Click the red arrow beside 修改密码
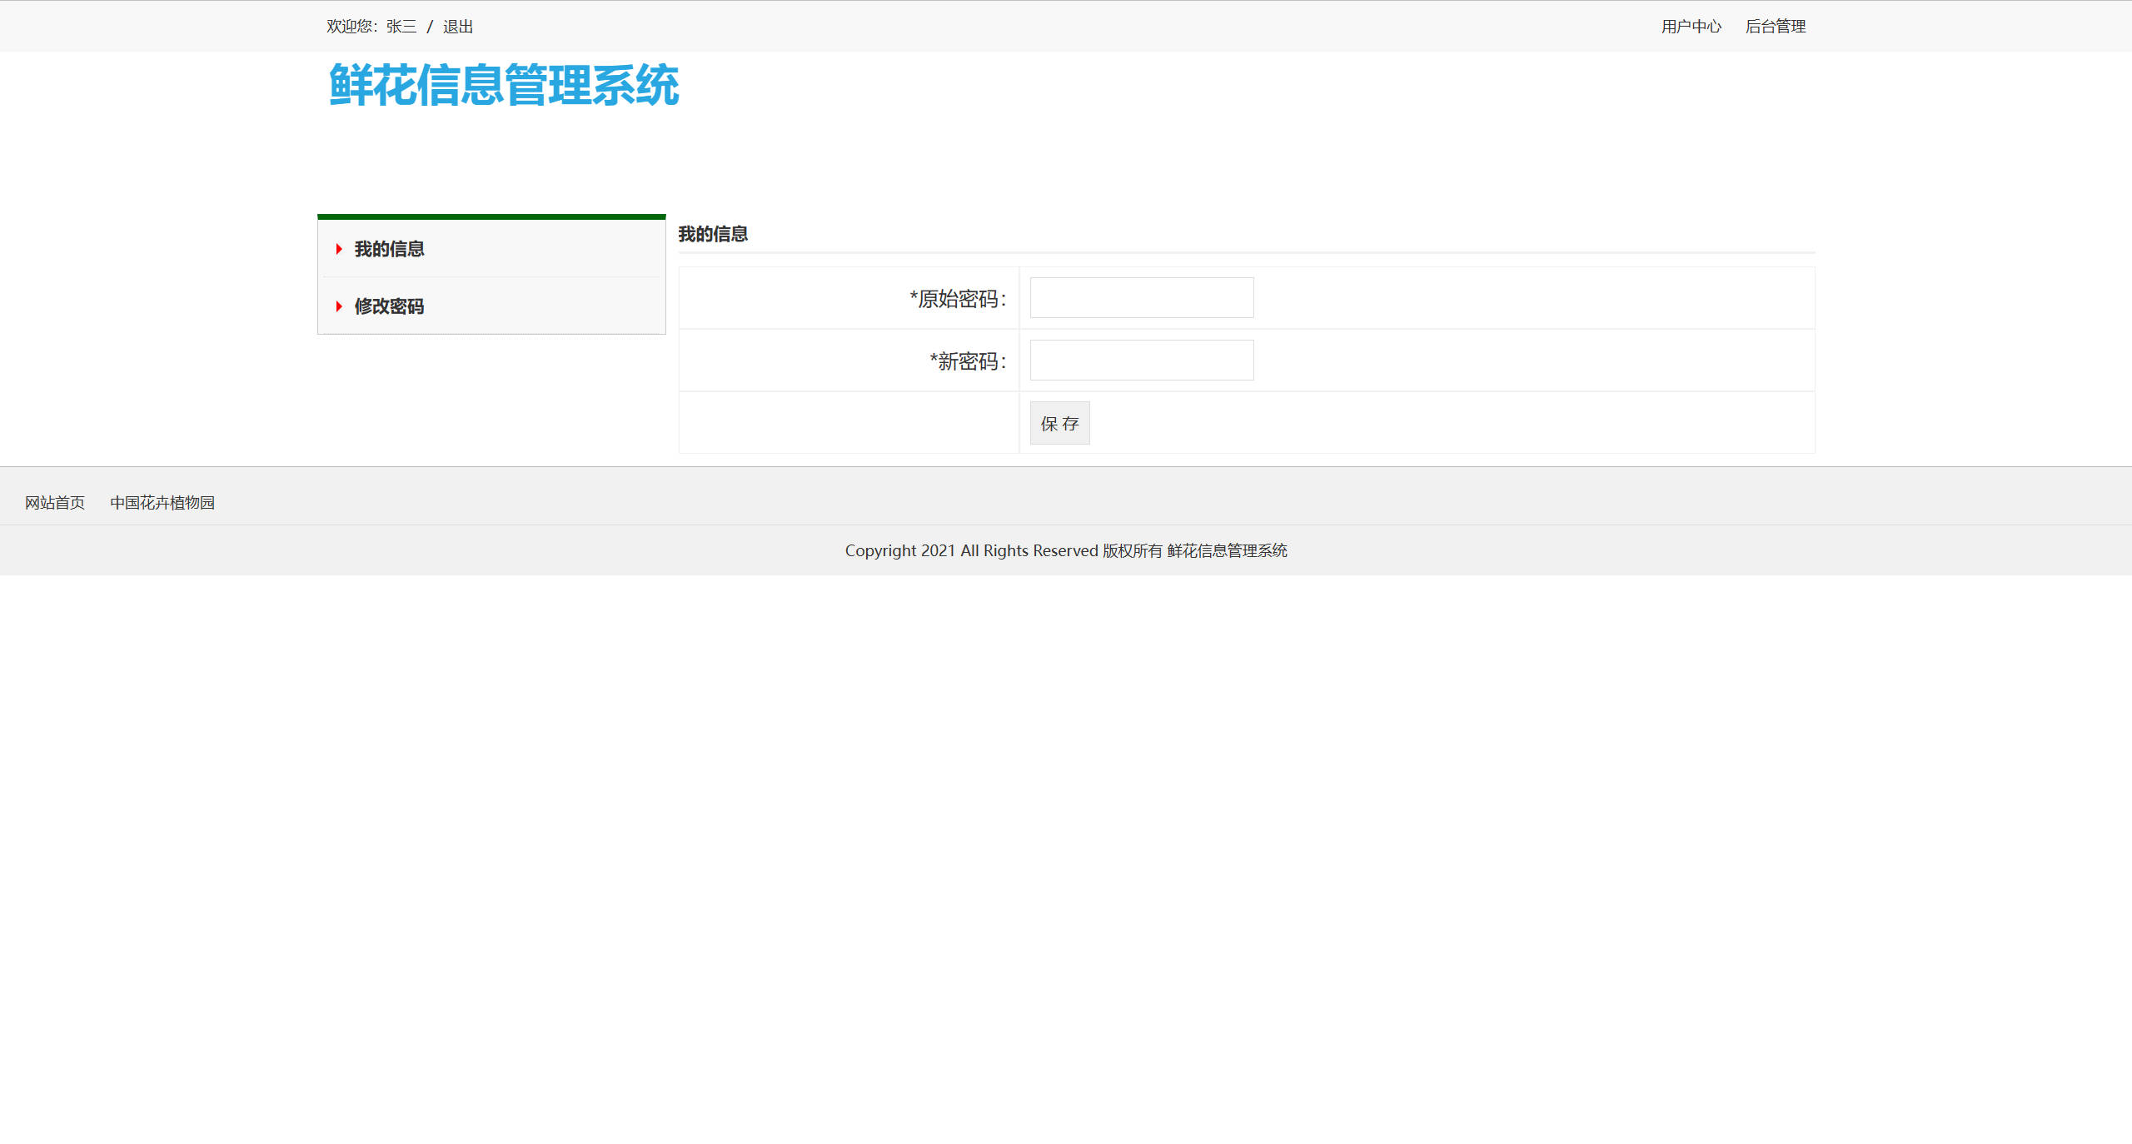This screenshot has height=1144, width=2132. (339, 306)
